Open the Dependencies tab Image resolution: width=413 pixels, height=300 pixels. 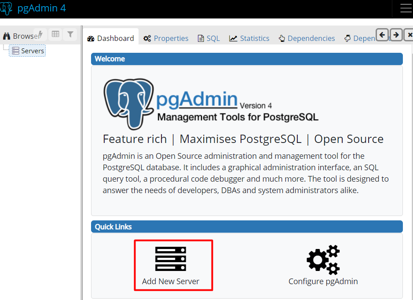pyautogui.click(x=307, y=38)
